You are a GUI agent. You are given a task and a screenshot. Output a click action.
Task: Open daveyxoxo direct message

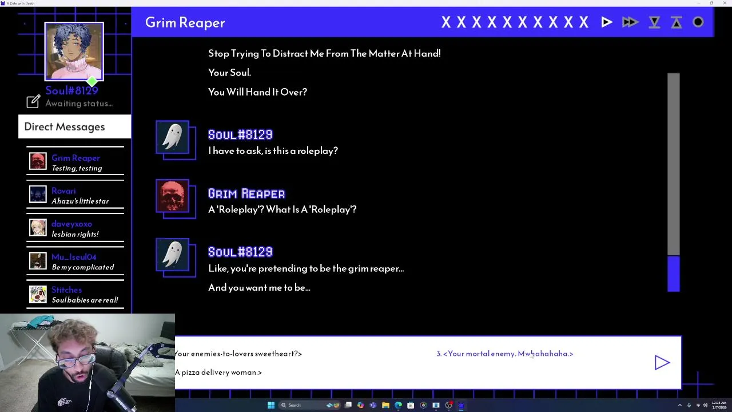75,228
